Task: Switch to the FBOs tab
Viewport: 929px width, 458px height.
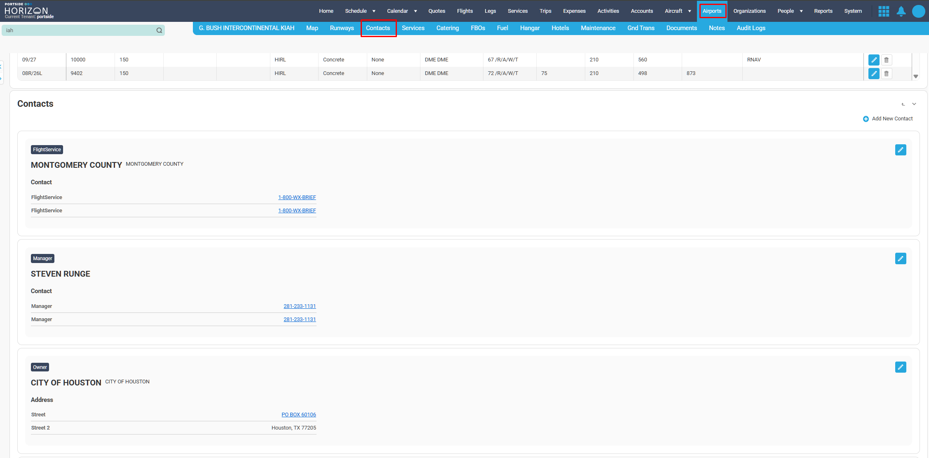Action: click(x=478, y=28)
